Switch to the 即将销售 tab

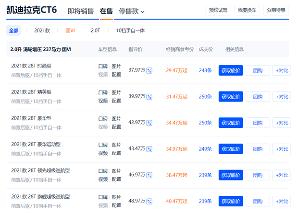pos(81,11)
